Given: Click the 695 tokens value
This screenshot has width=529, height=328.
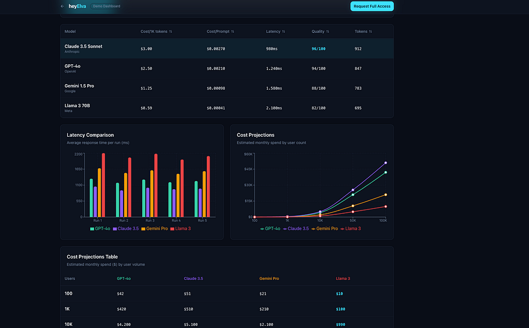Looking at the screenshot, I should (x=358, y=108).
